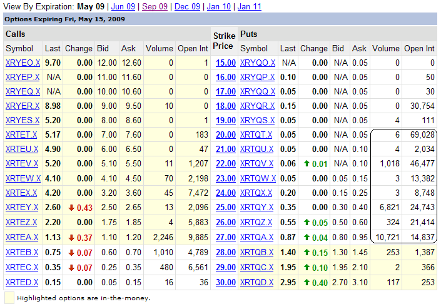Click call symbol XRTED.X

tap(22, 282)
